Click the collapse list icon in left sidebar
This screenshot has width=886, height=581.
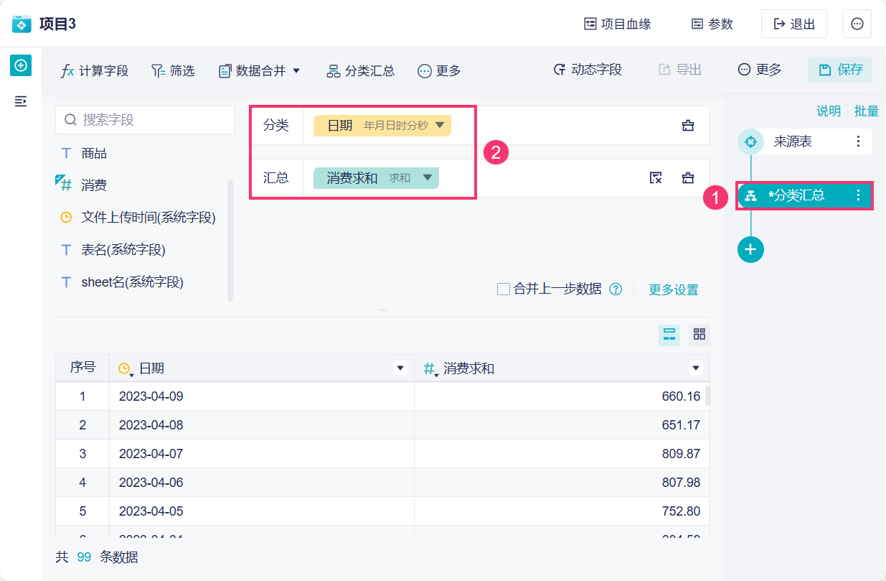click(x=21, y=101)
